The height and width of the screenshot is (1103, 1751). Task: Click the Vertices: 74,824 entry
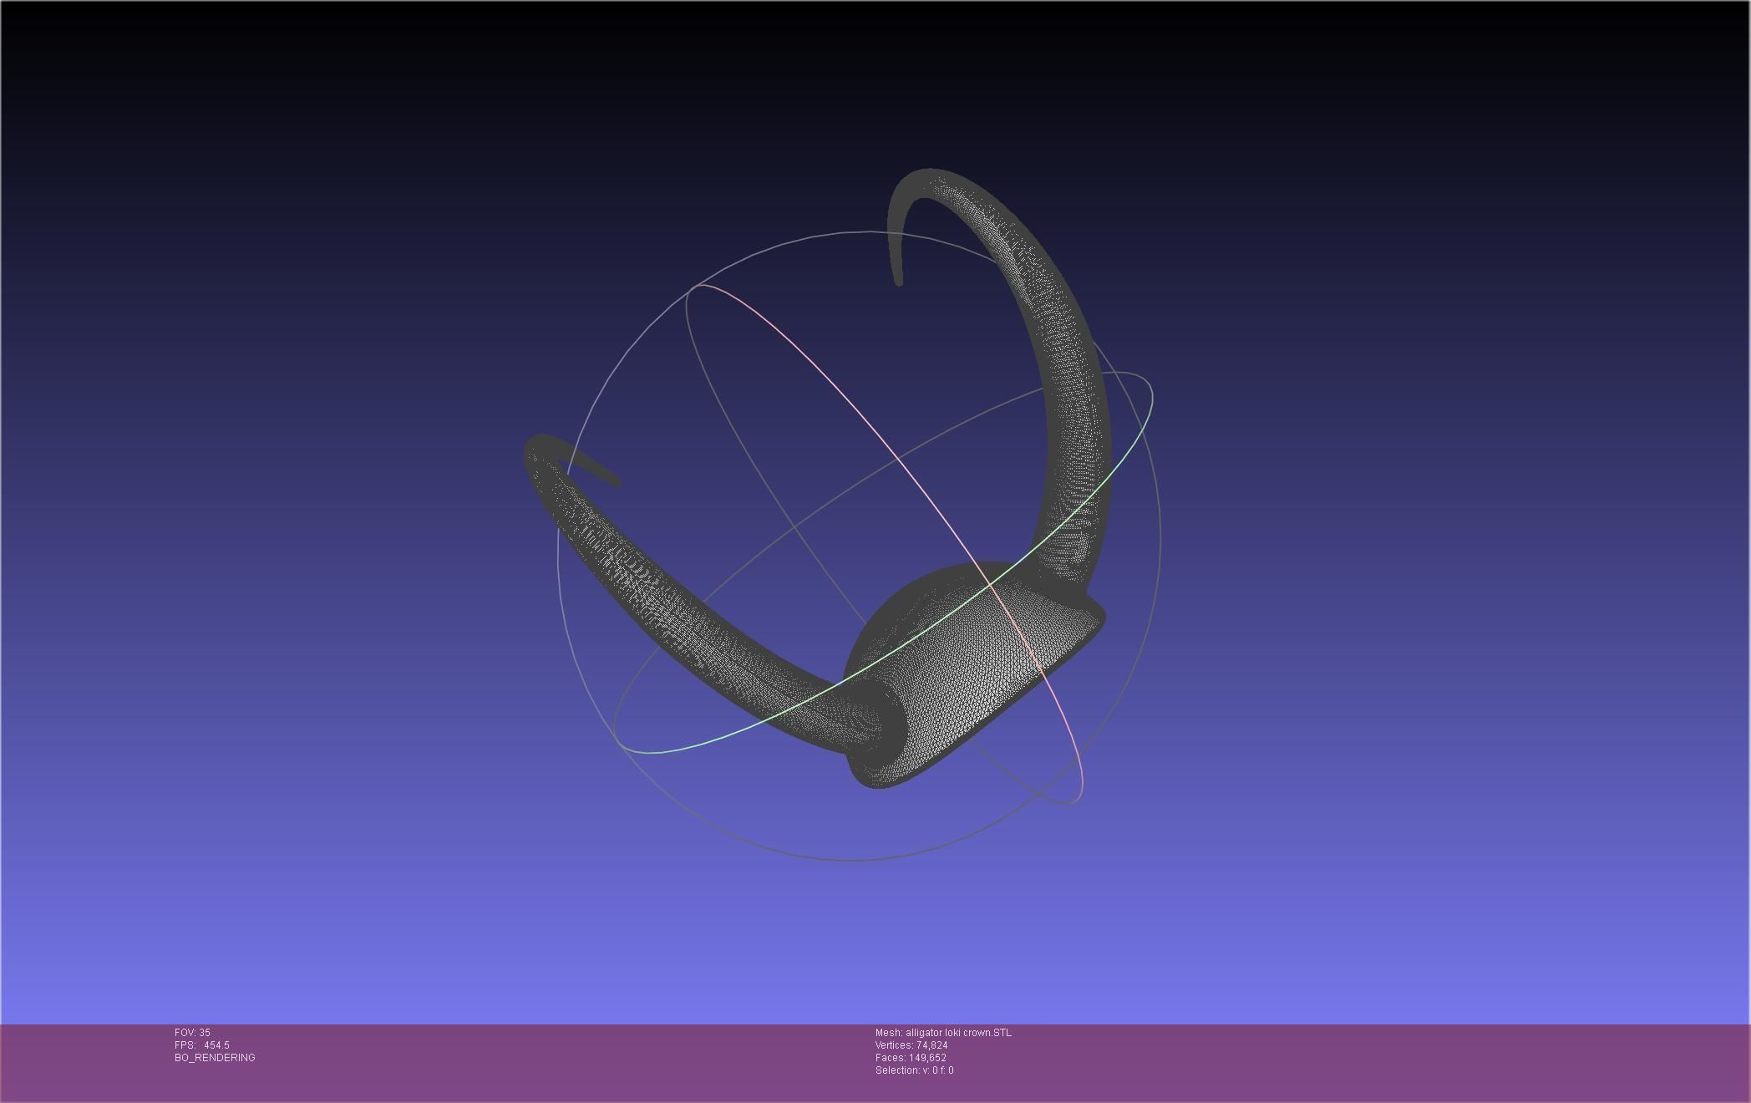click(x=911, y=1045)
